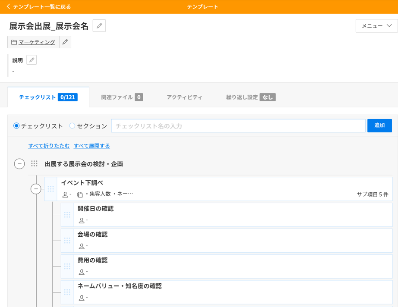Edit the template title with pencil icon
This screenshot has height=307, width=398.
(99, 25)
